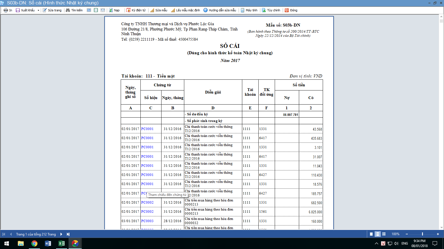Screen dimensions: 444x249
Task: Click the Số hiệu column header
Action: coord(151,98)
